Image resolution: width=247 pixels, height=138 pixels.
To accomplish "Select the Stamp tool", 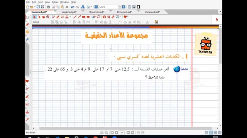I will point(67,17).
